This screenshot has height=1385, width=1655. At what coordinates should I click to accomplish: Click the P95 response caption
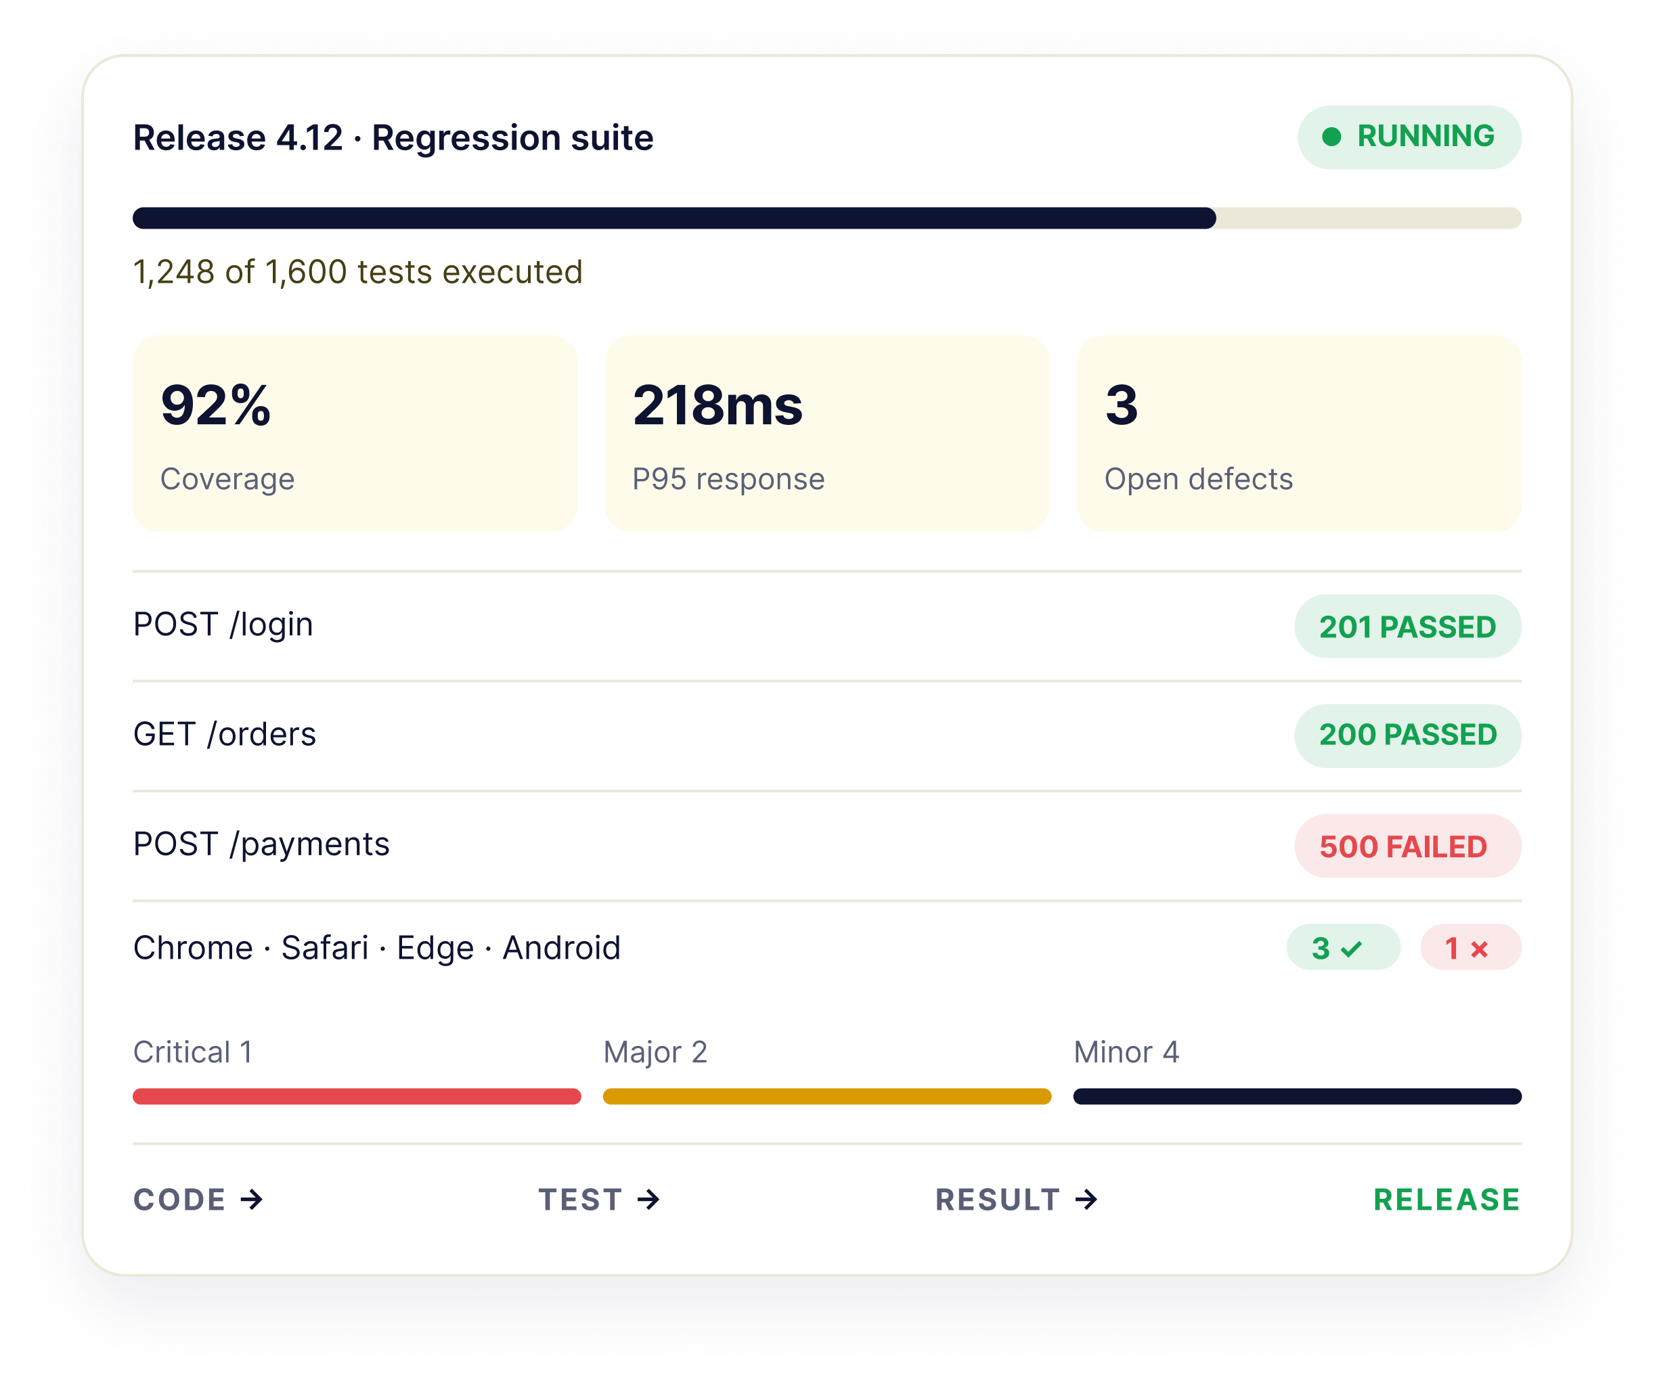coord(728,479)
